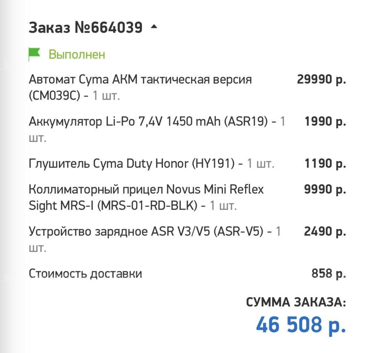
Task: Click the 9990 р. price
Action: pyautogui.click(x=325, y=190)
